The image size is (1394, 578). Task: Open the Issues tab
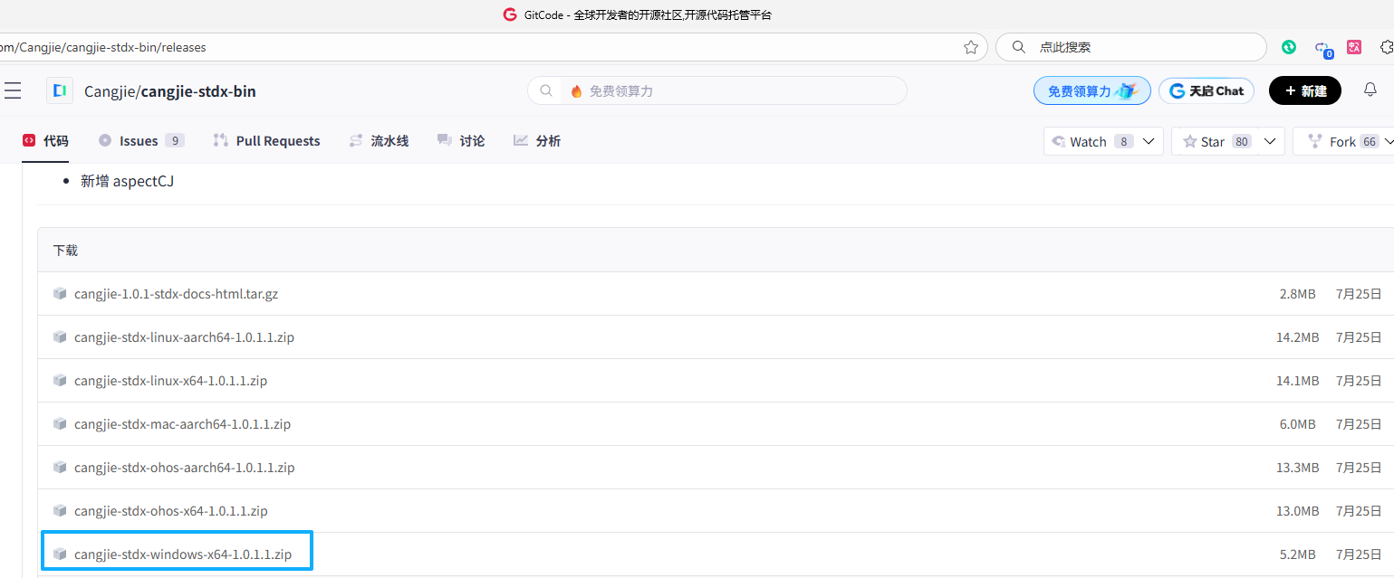click(140, 141)
